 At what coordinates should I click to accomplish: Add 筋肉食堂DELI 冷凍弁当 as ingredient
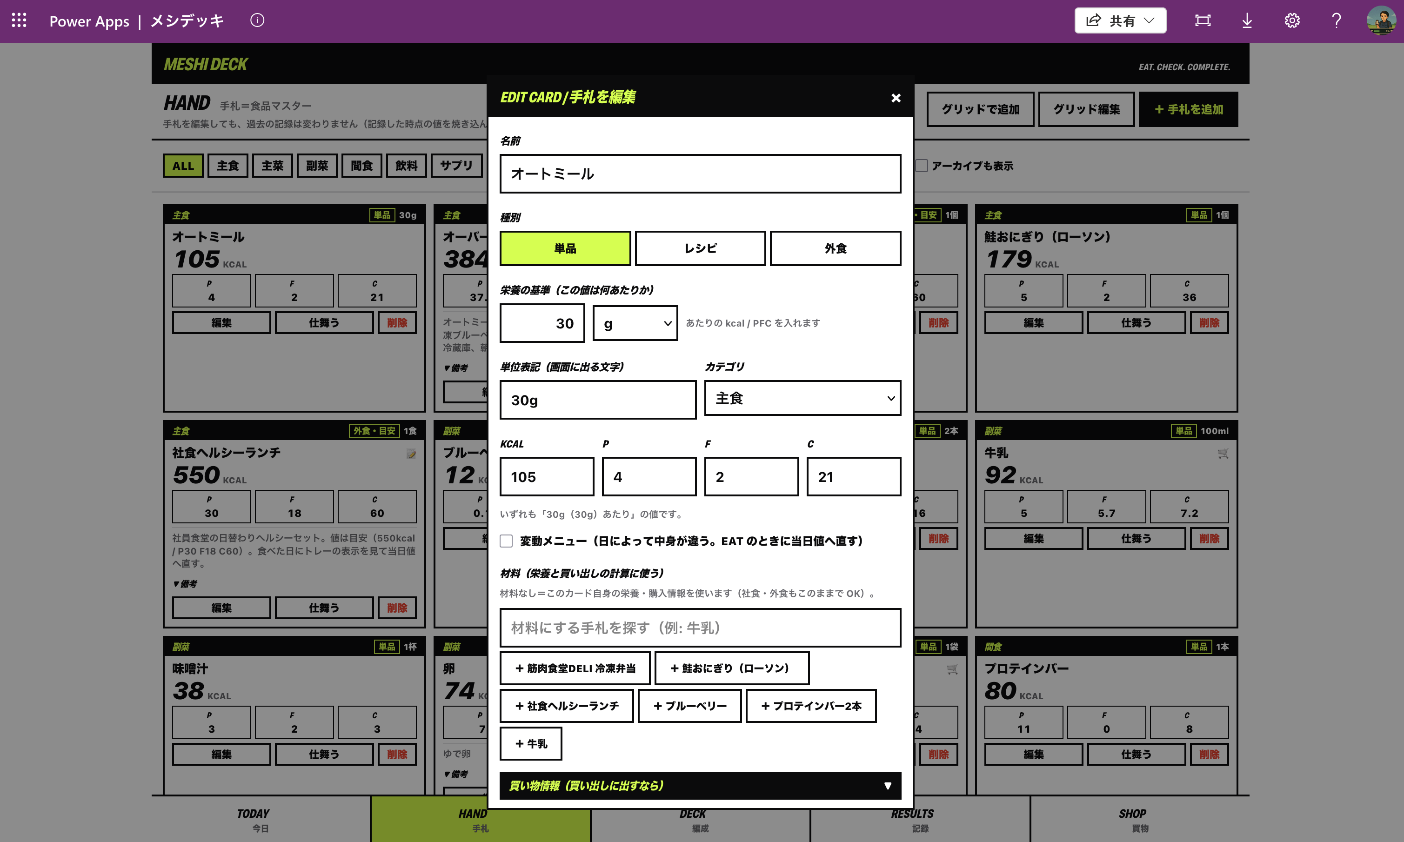pos(575,668)
